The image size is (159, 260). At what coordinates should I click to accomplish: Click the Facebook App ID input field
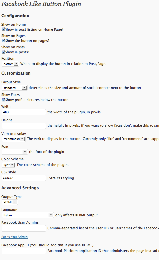point(24,251)
